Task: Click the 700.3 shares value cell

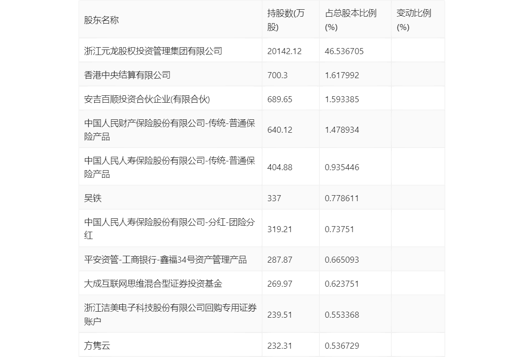Action: pyautogui.click(x=277, y=75)
